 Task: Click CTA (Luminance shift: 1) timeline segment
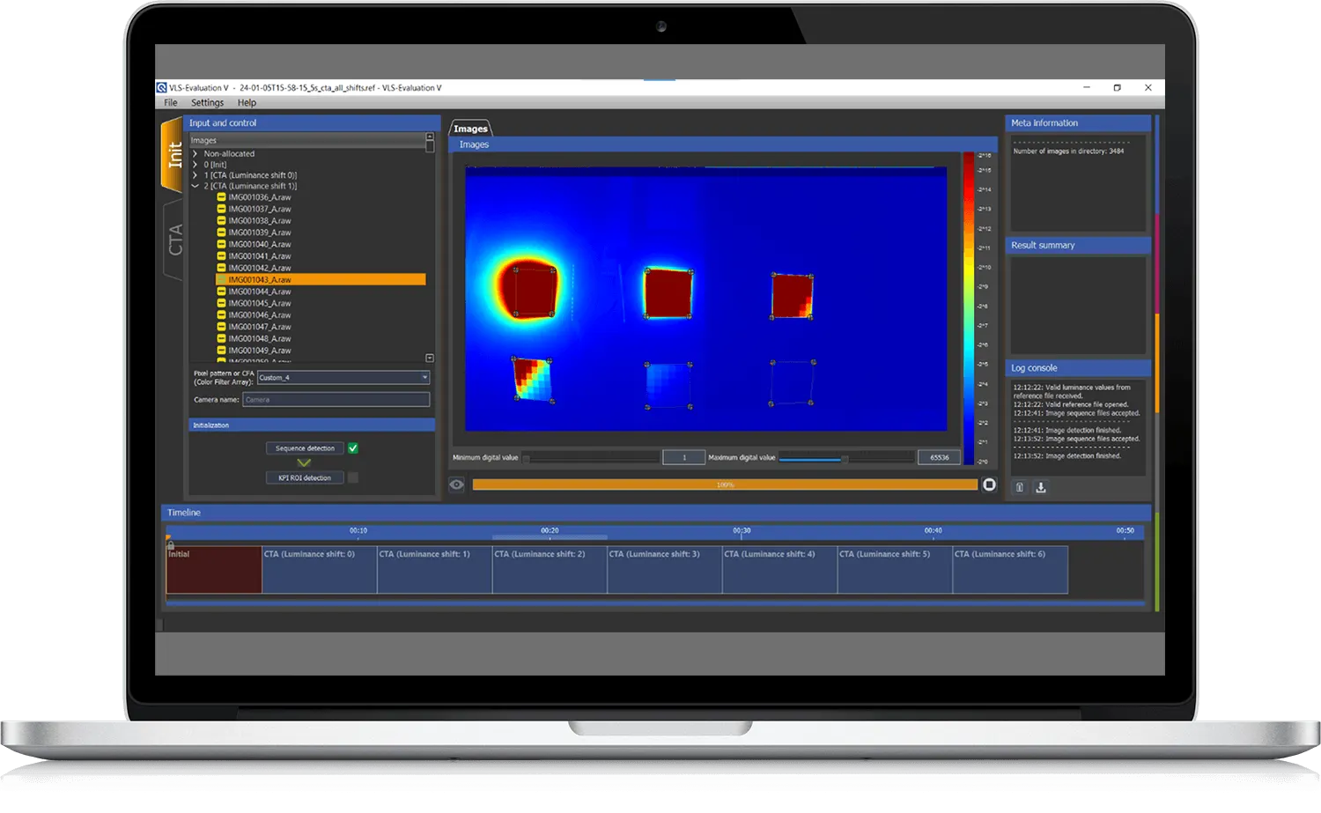click(x=435, y=570)
